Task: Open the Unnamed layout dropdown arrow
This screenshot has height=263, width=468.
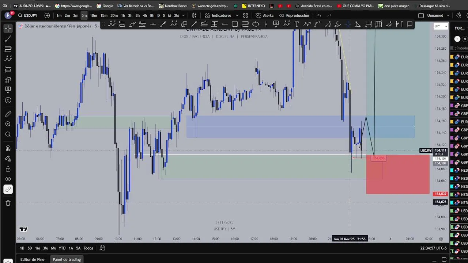Action: [x=448, y=15]
